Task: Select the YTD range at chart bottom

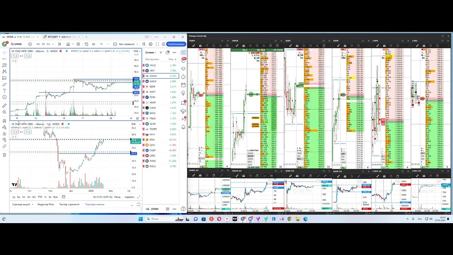Action: point(40,197)
